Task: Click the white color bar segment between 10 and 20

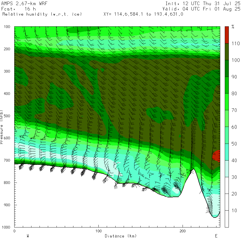Action: (x=227, y=202)
